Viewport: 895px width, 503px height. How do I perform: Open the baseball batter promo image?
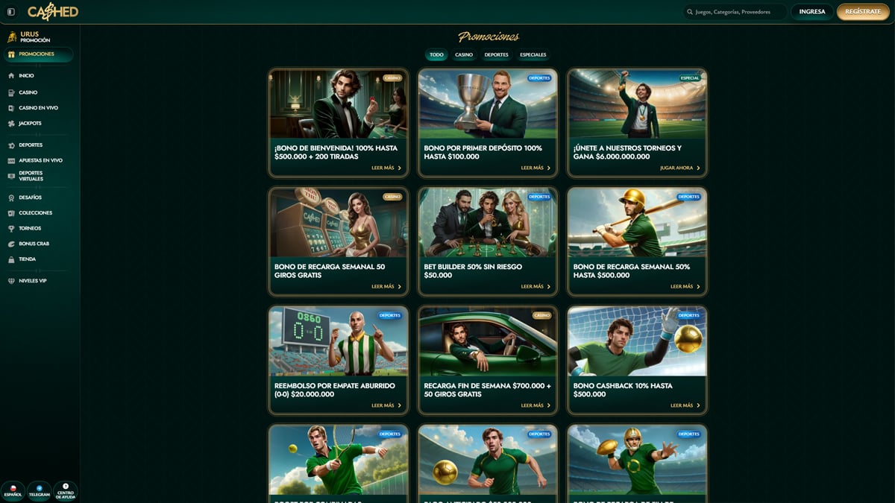(637, 223)
